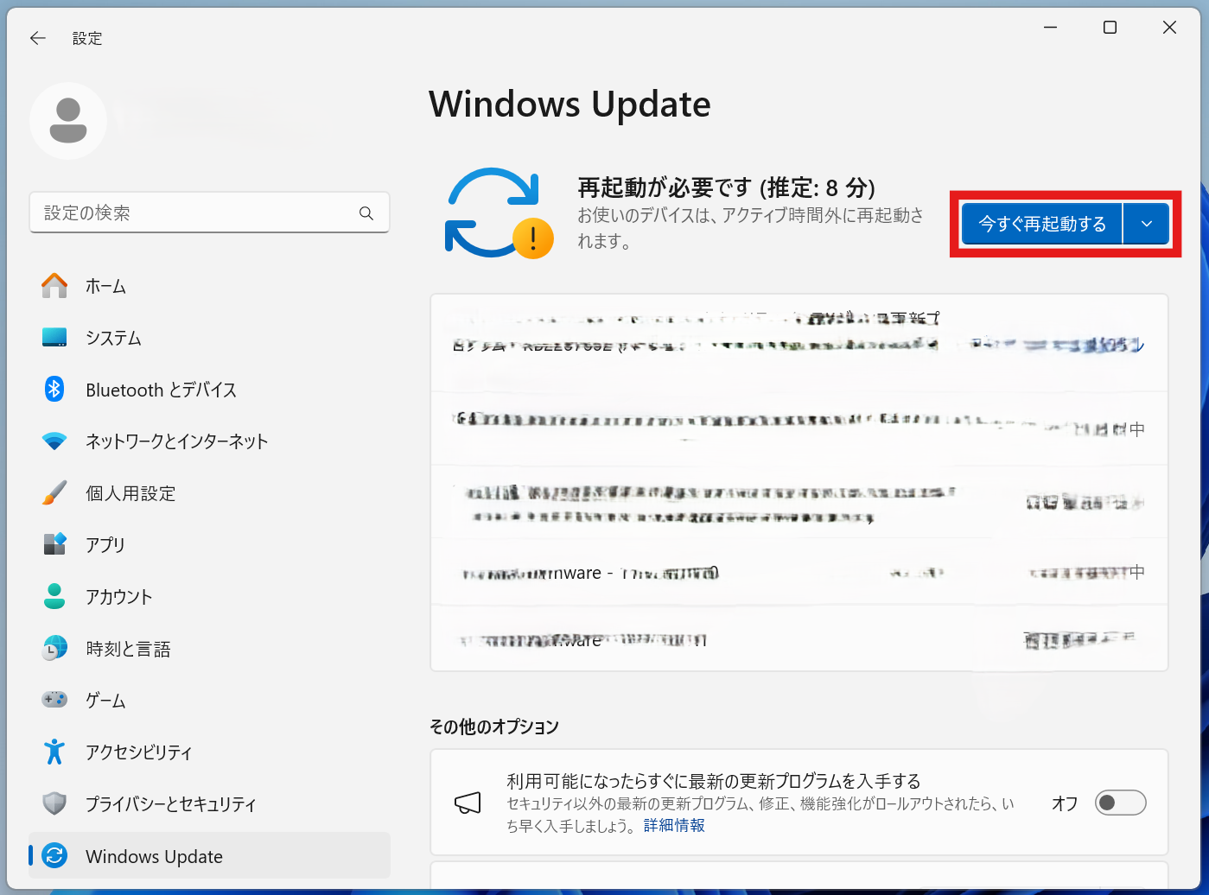Open the 詳細情報 link
This screenshot has width=1209, height=895.
674,826
